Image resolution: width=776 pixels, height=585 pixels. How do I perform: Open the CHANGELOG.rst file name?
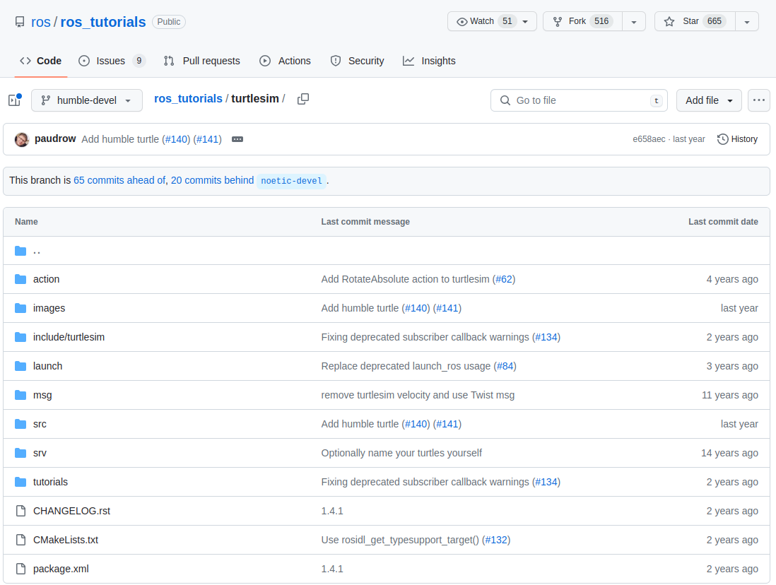[72, 511]
